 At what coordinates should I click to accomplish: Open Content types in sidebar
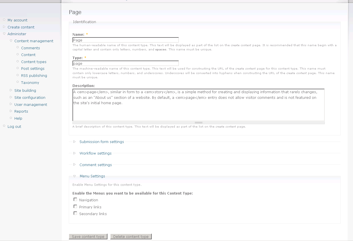pos(34,62)
